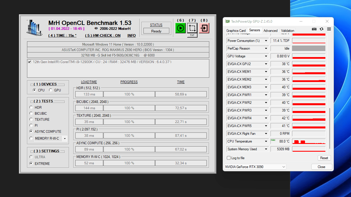Click the Close button in GPU-Z

click(x=321, y=167)
